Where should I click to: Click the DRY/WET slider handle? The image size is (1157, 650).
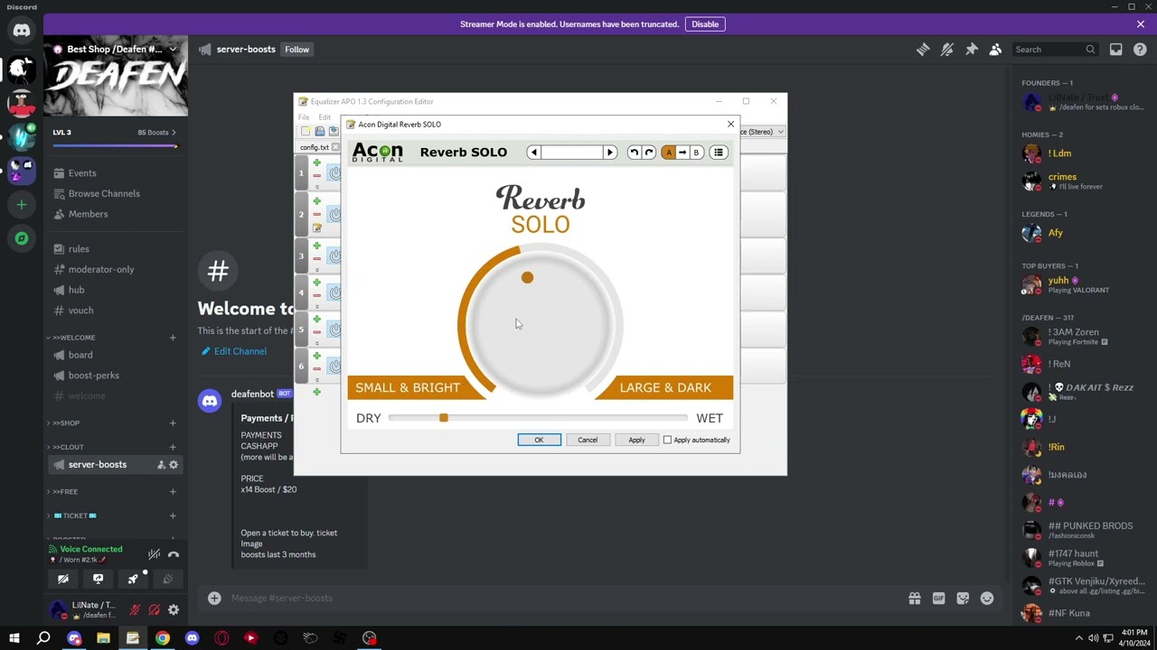click(443, 418)
